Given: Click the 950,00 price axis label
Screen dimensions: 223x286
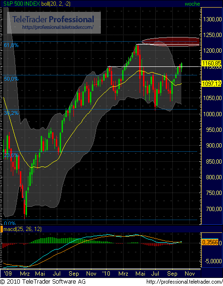Looking at the screenshot, I should (214, 129).
